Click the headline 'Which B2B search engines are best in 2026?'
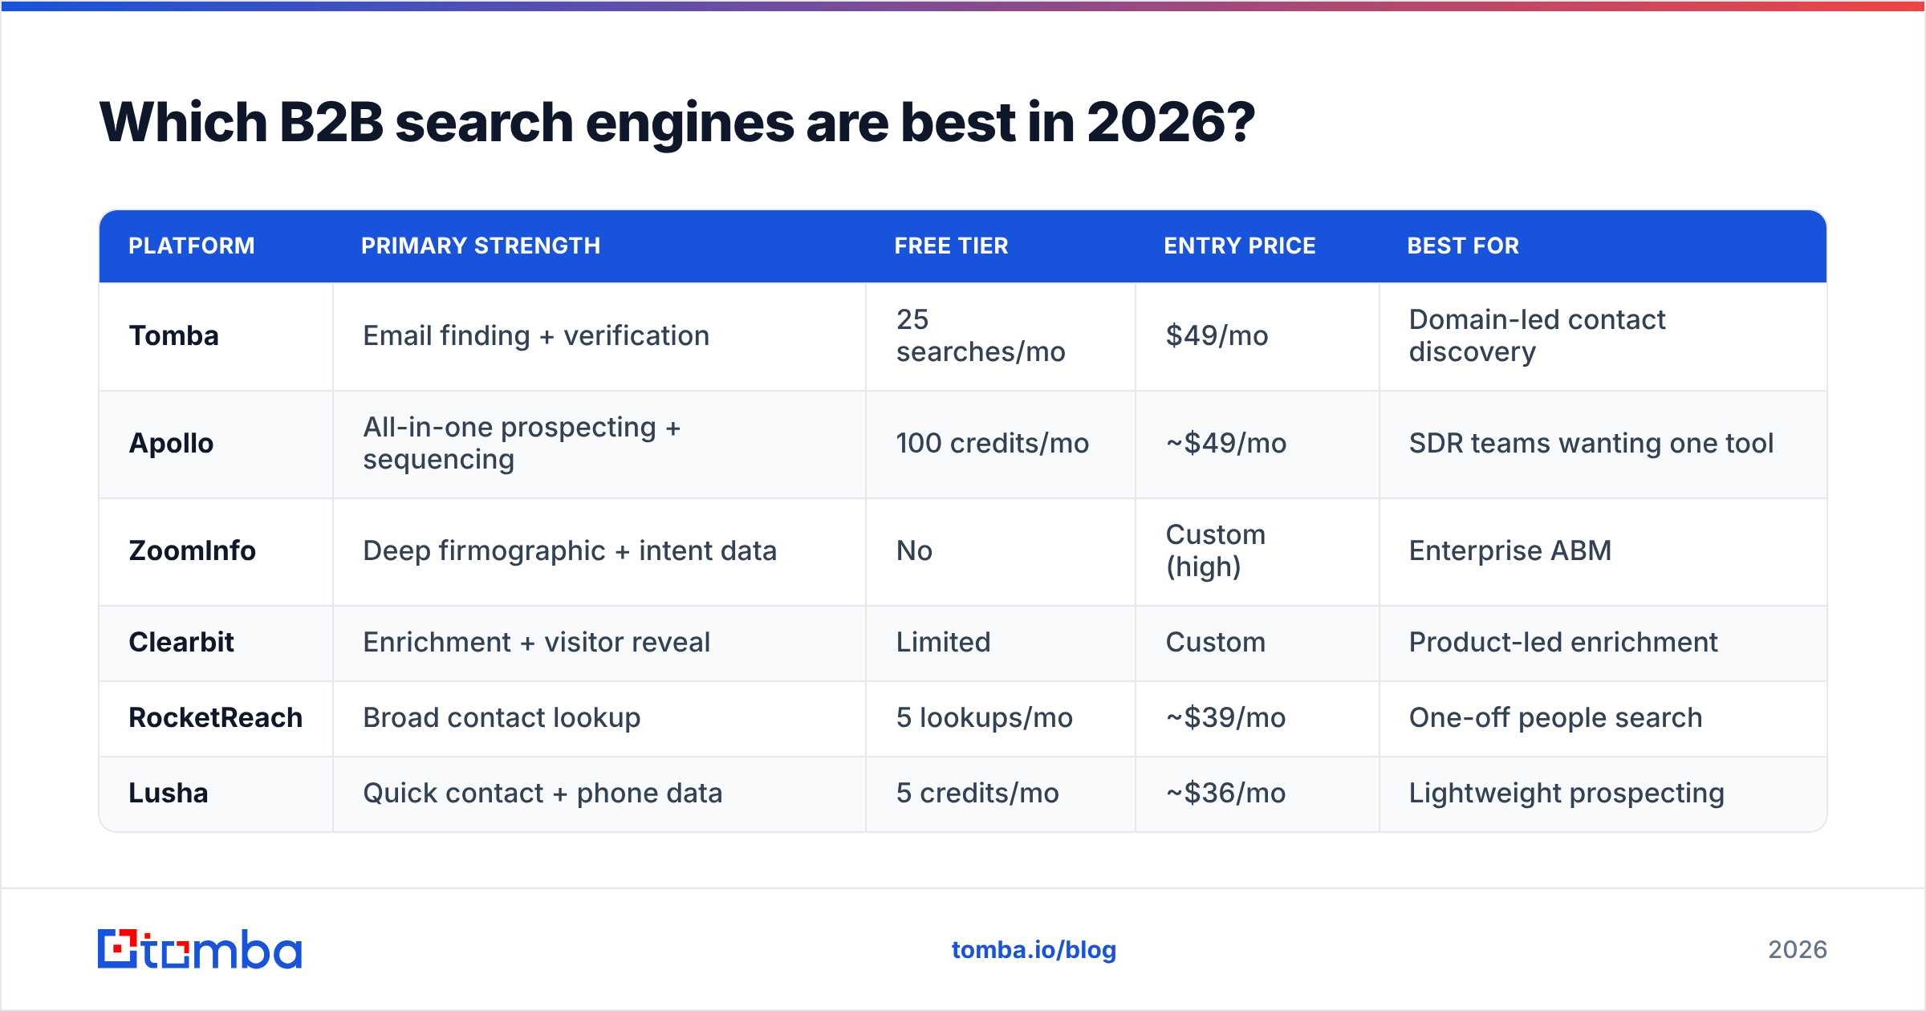Viewport: 1926px width, 1011px height. [677, 123]
